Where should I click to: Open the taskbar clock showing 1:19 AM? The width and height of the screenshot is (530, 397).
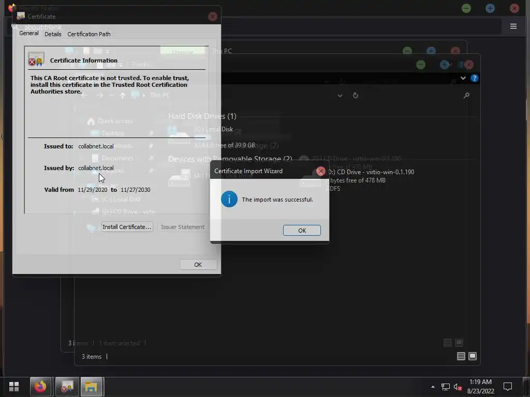(x=480, y=387)
